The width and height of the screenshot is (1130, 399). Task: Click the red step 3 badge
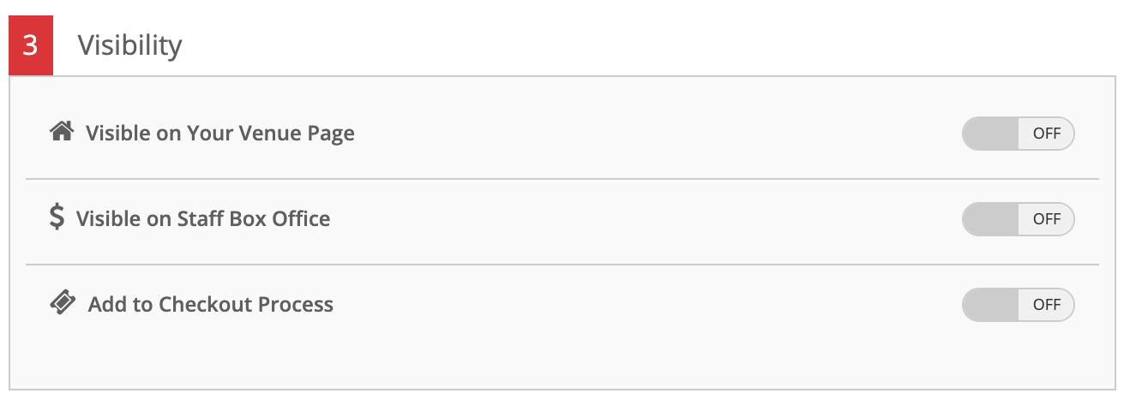tap(31, 45)
